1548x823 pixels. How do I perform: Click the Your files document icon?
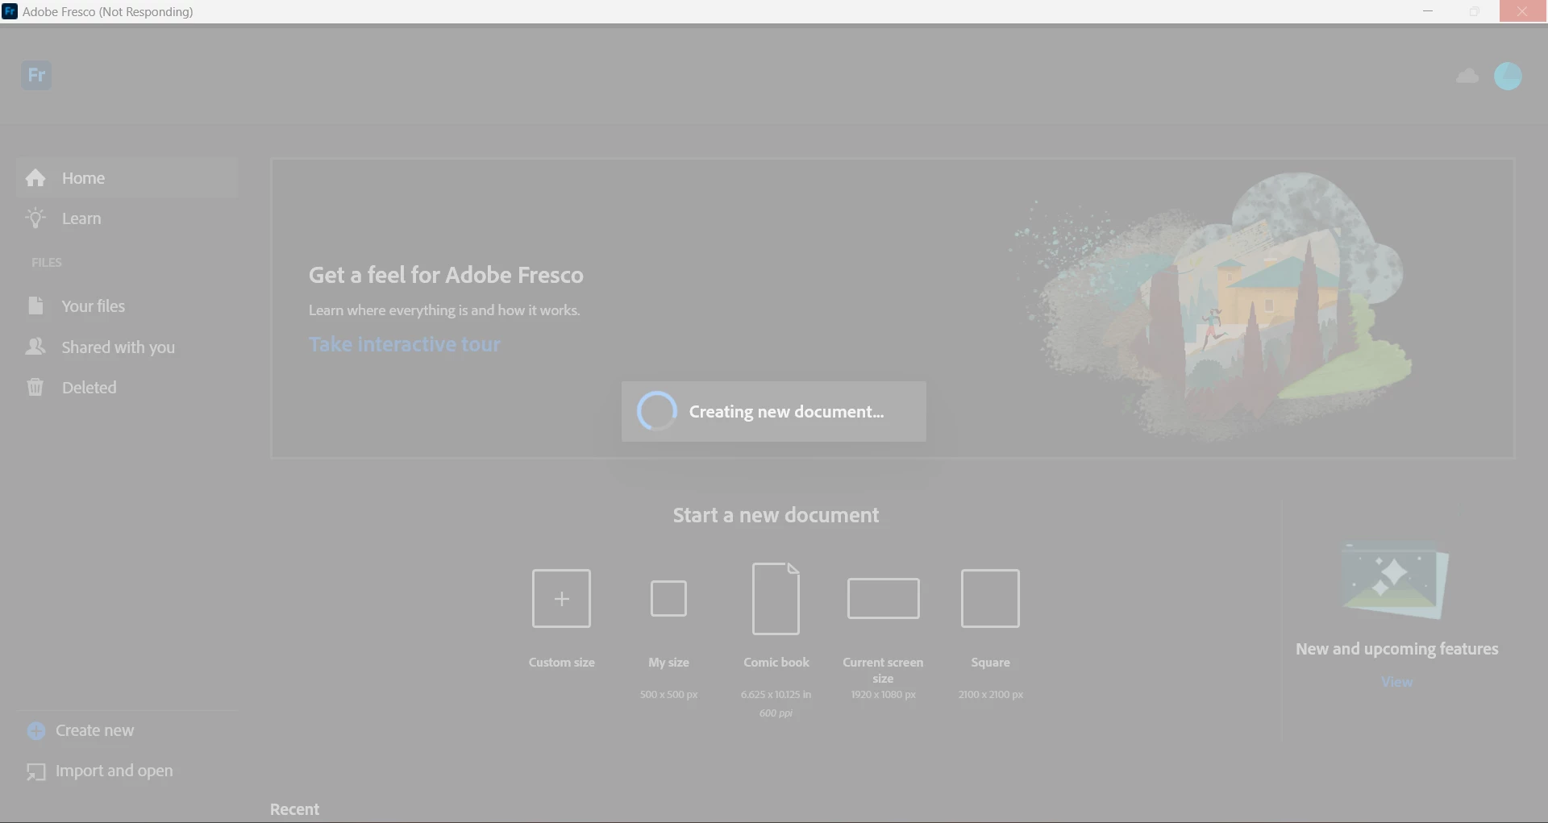click(35, 306)
